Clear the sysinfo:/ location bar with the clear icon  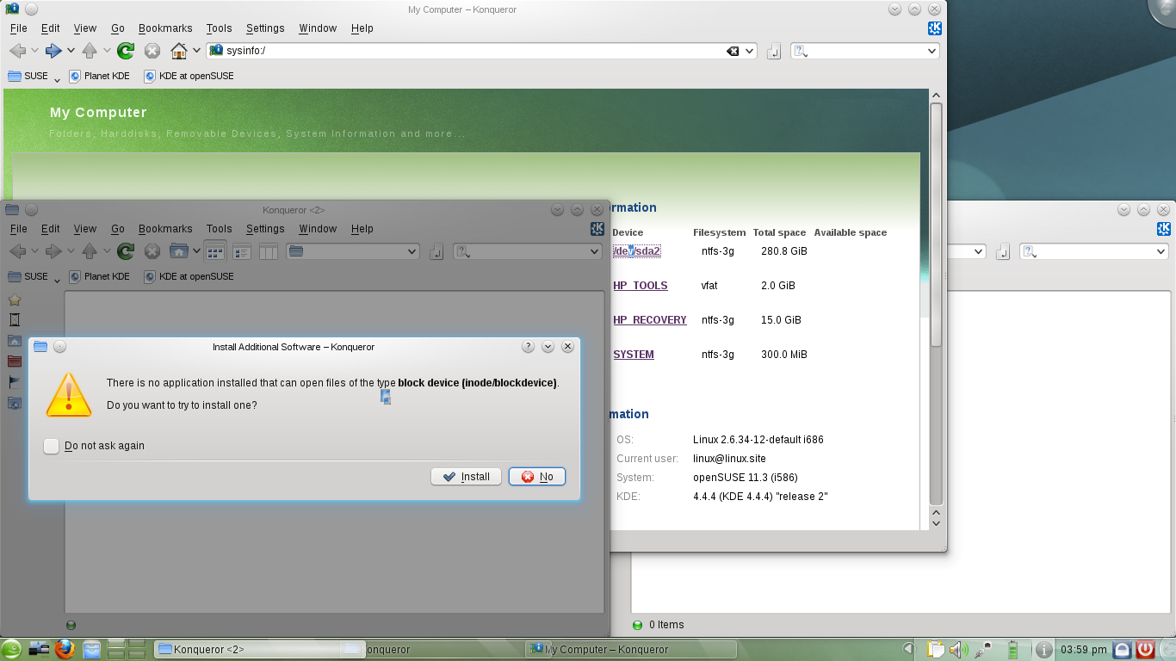tap(733, 51)
